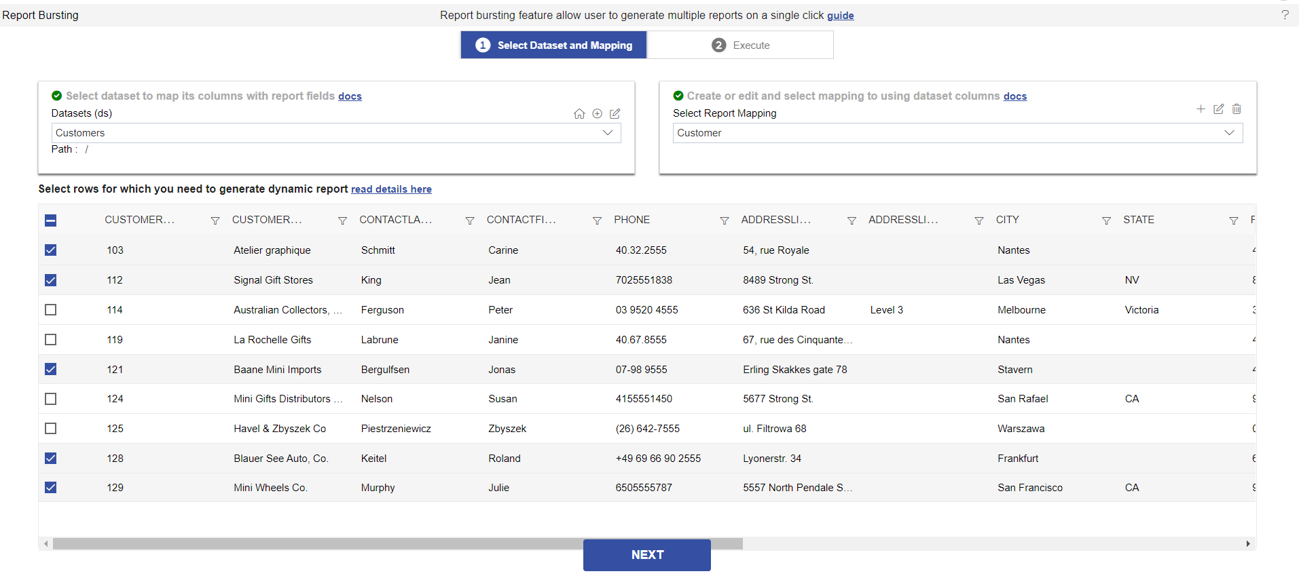
Task: Uncheck row 128 Blauer See Auto
Action: (x=51, y=459)
